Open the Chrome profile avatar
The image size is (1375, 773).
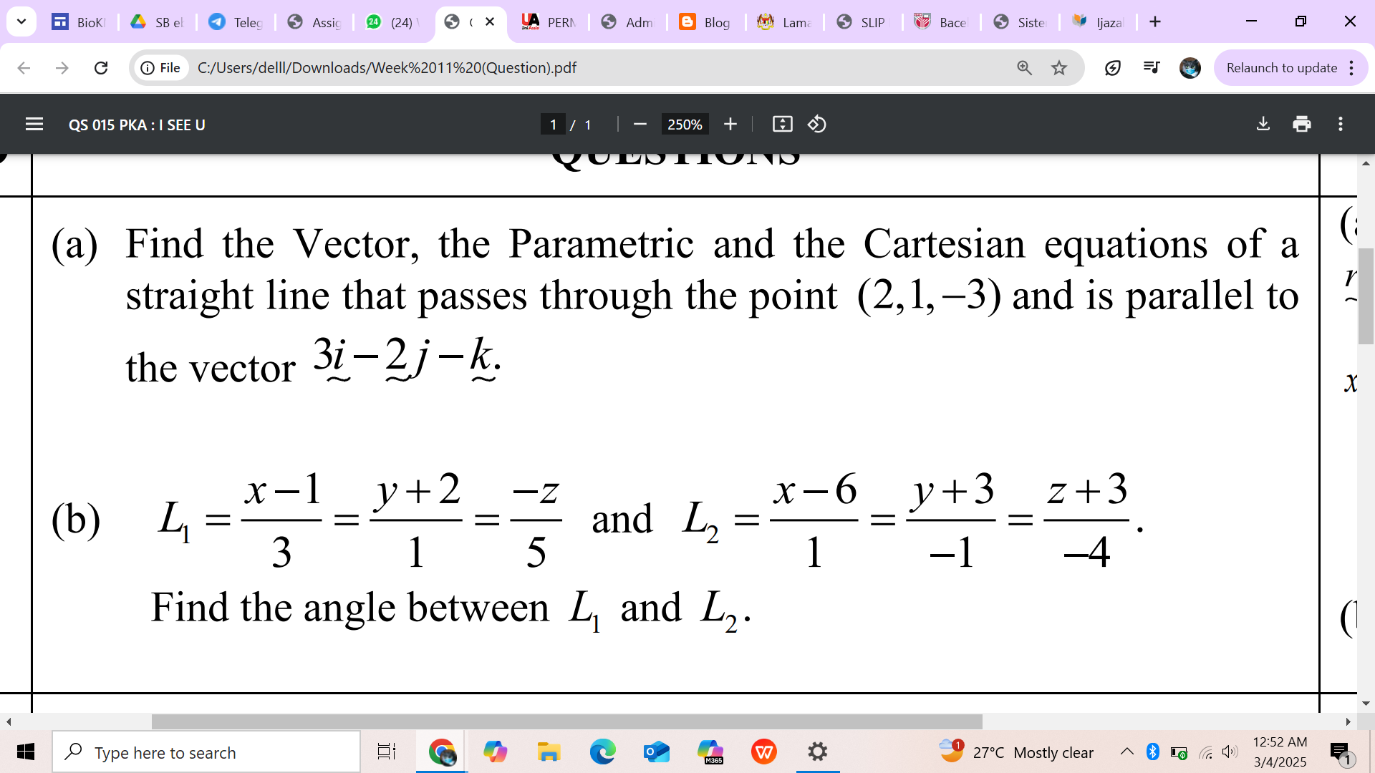(x=1190, y=68)
